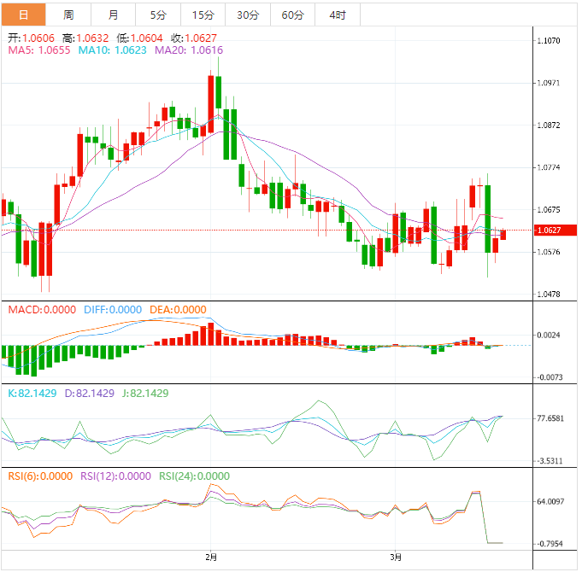Select the MA20 indicator label
The height and width of the screenshot is (578, 582).
pos(189,51)
